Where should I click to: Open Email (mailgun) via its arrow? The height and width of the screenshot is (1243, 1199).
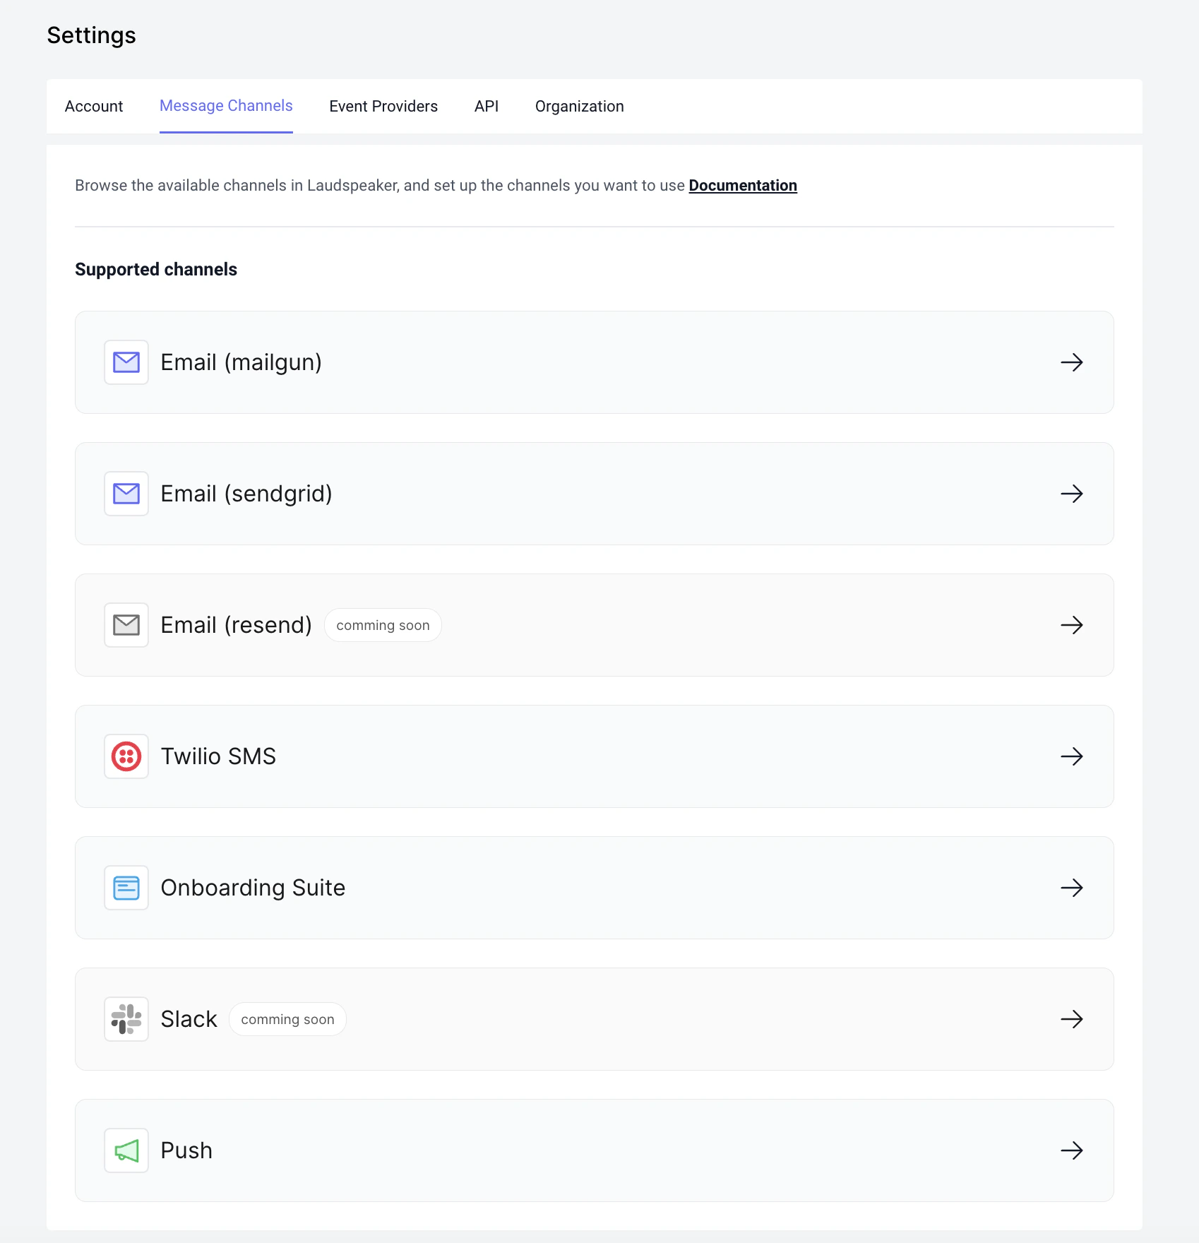(x=1072, y=362)
